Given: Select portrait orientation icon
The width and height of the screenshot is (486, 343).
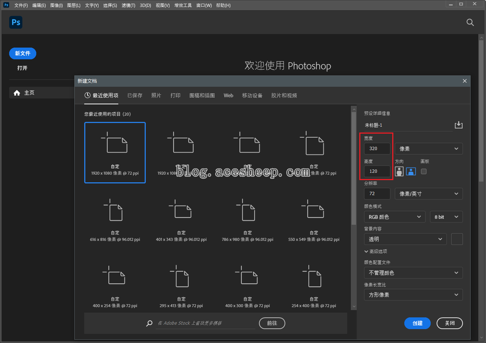Looking at the screenshot, I should pos(399,171).
